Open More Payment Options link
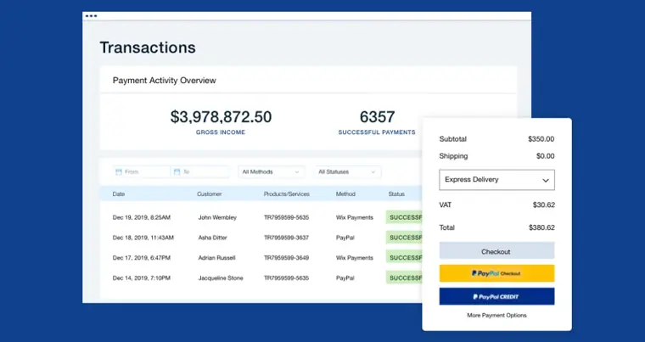Image resolution: width=645 pixels, height=342 pixels. (x=496, y=315)
